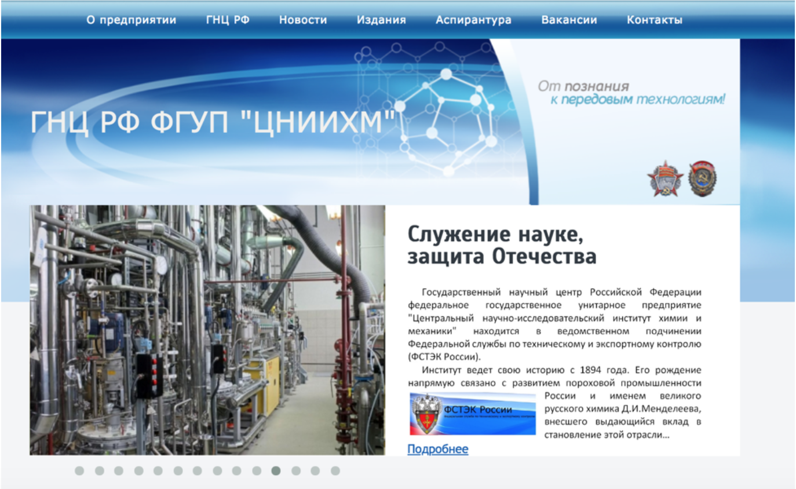Click the 'Подробнее' link
Viewport: 796px width, 489px height.
[438, 449]
